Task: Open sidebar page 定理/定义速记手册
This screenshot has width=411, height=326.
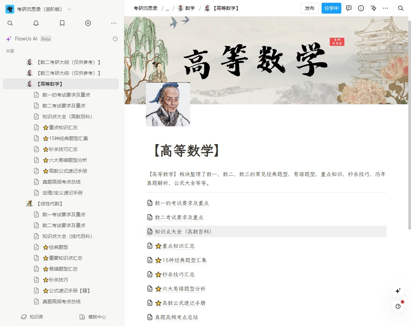Action: pos(61,193)
